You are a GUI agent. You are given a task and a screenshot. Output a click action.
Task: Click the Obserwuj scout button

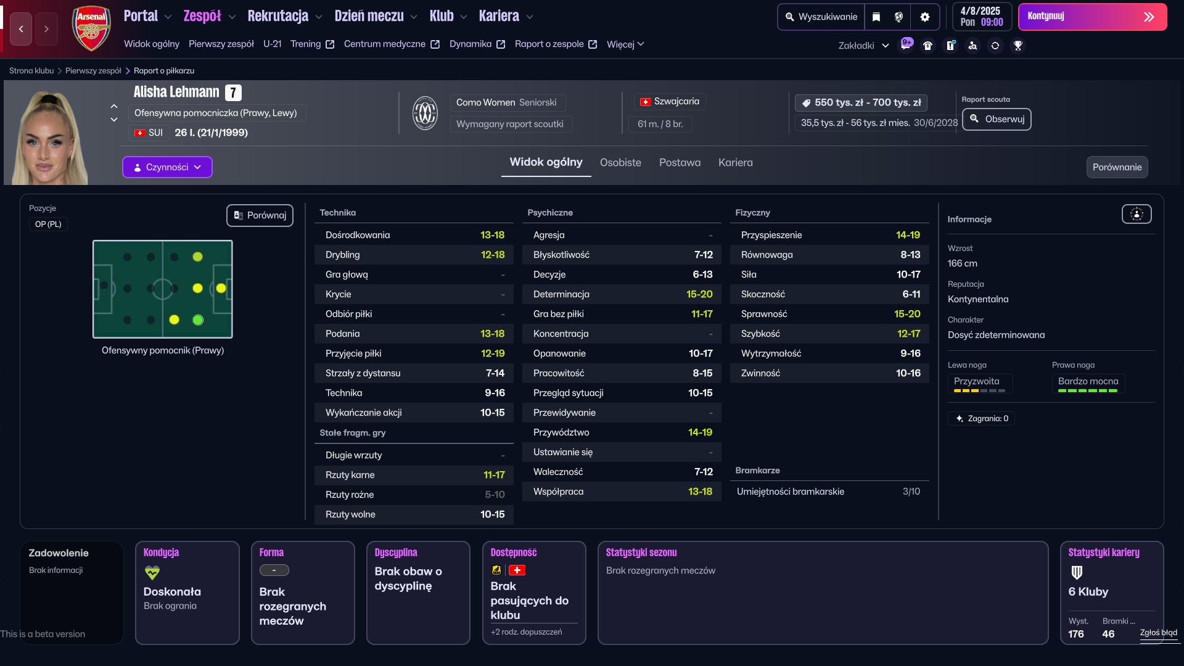click(997, 119)
